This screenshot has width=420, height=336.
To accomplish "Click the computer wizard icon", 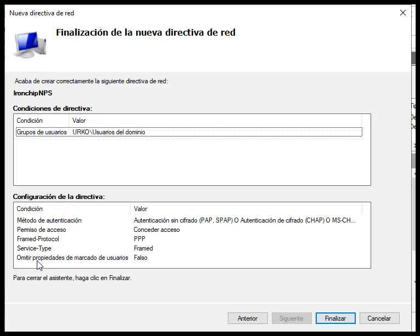I will click(30, 44).
